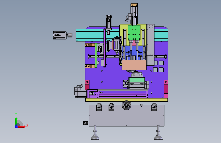221x143 pixels.
Task: Select the bottom-right gray square cutout
Action: pyautogui.click(x=161, y=70)
